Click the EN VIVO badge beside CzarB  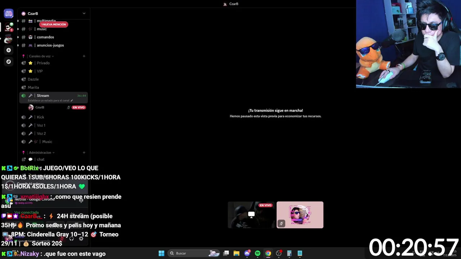pos(79,107)
